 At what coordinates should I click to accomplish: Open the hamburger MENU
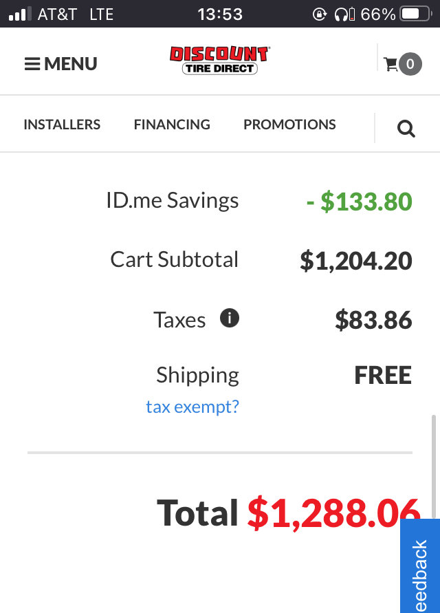(x=60, y=64)
